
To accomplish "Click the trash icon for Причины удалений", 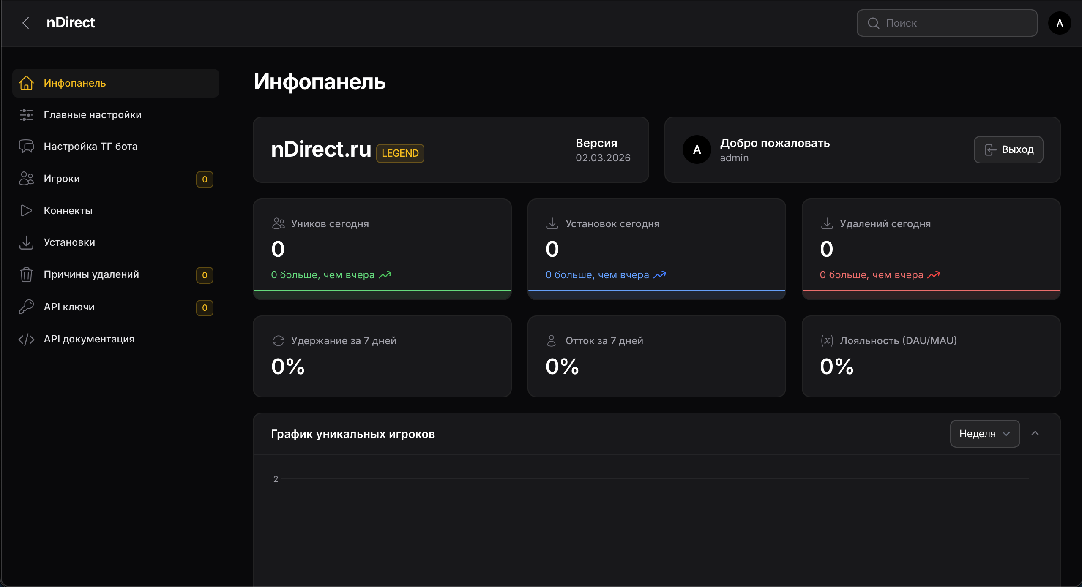I will (x=26, y=274).
